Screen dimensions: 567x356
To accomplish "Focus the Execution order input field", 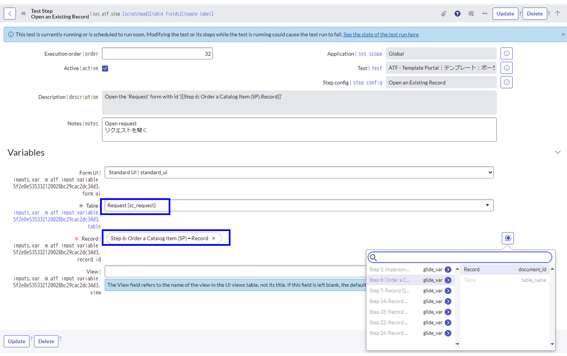I will click(157, 53).
